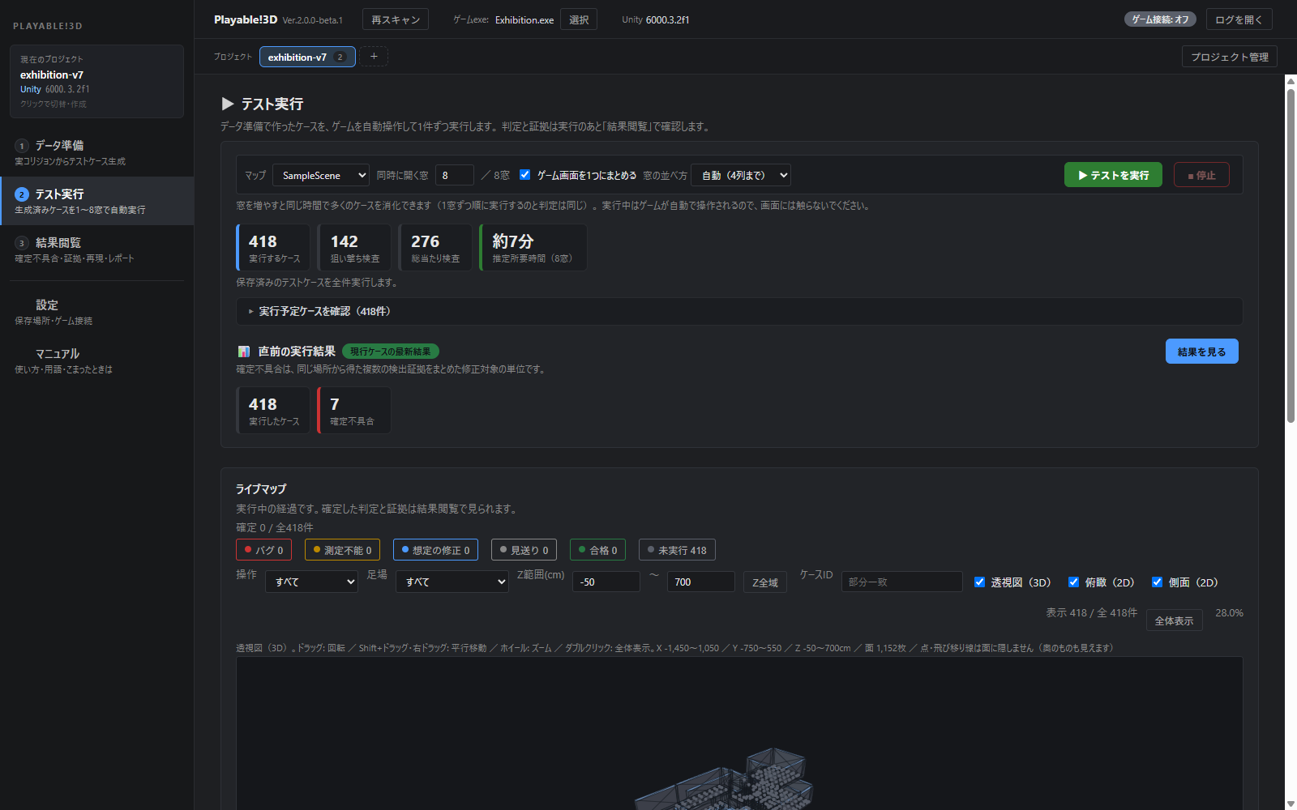Click the 現行ケースの最新結果 badge
Screen dimensions: 1297x810
pyautogui.click(x=391, y=352)
